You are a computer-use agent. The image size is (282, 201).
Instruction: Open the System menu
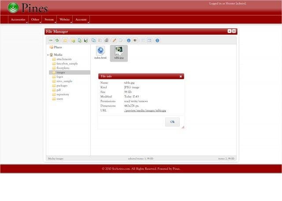click(x=49, y=19)
